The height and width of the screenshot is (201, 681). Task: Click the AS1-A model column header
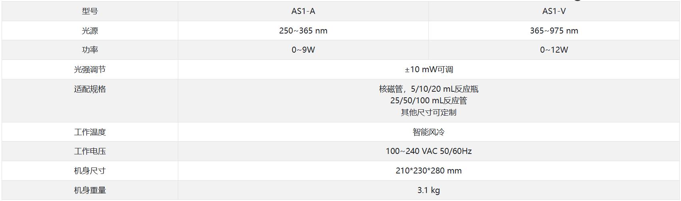(x=303, y=11)
